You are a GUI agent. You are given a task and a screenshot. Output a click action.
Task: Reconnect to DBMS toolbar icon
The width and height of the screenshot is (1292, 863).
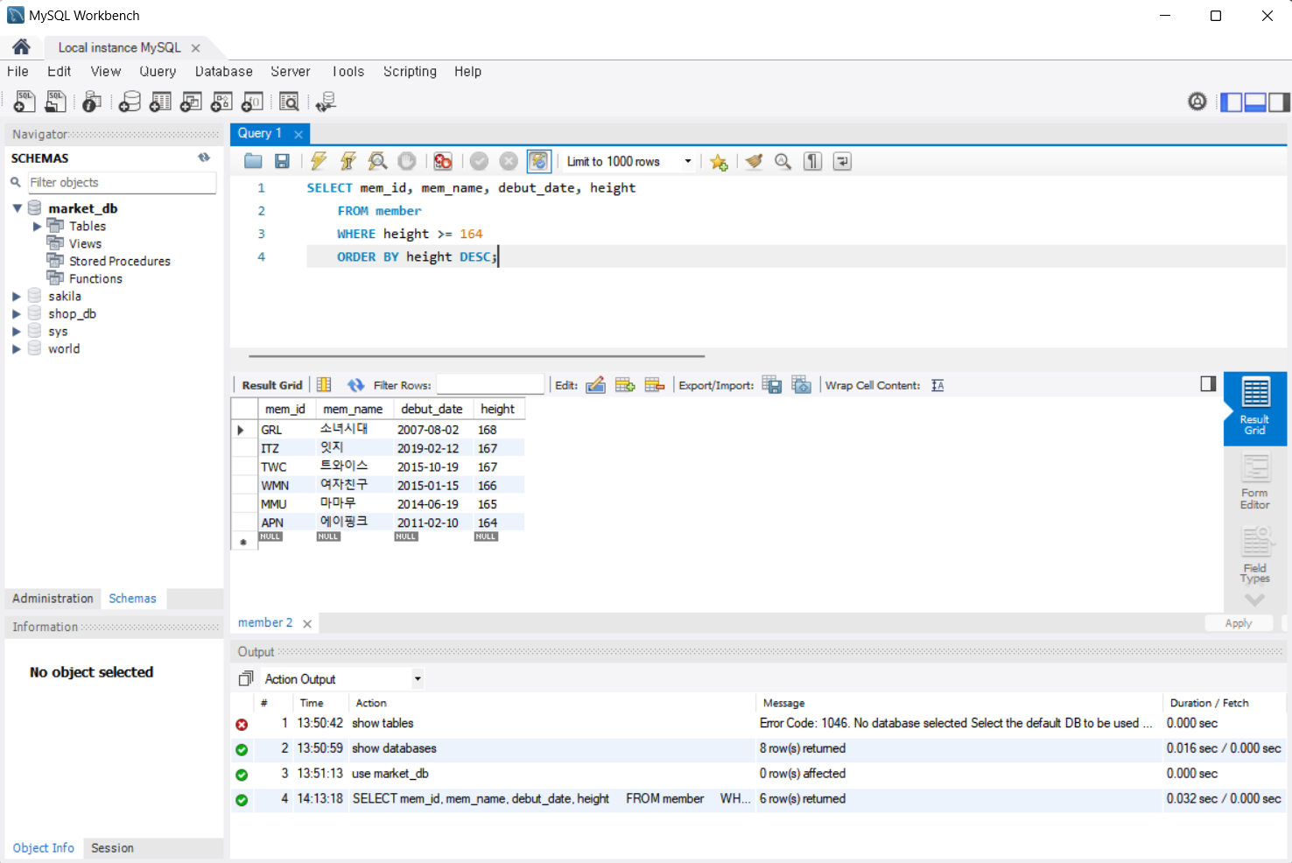tap(326, 102)
